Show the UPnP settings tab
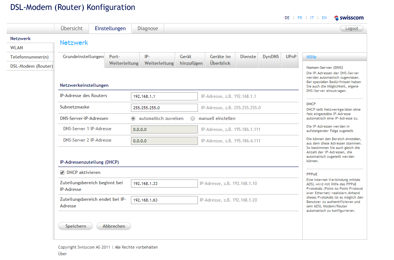Screen dimensions: 394x260 (291, 57)
